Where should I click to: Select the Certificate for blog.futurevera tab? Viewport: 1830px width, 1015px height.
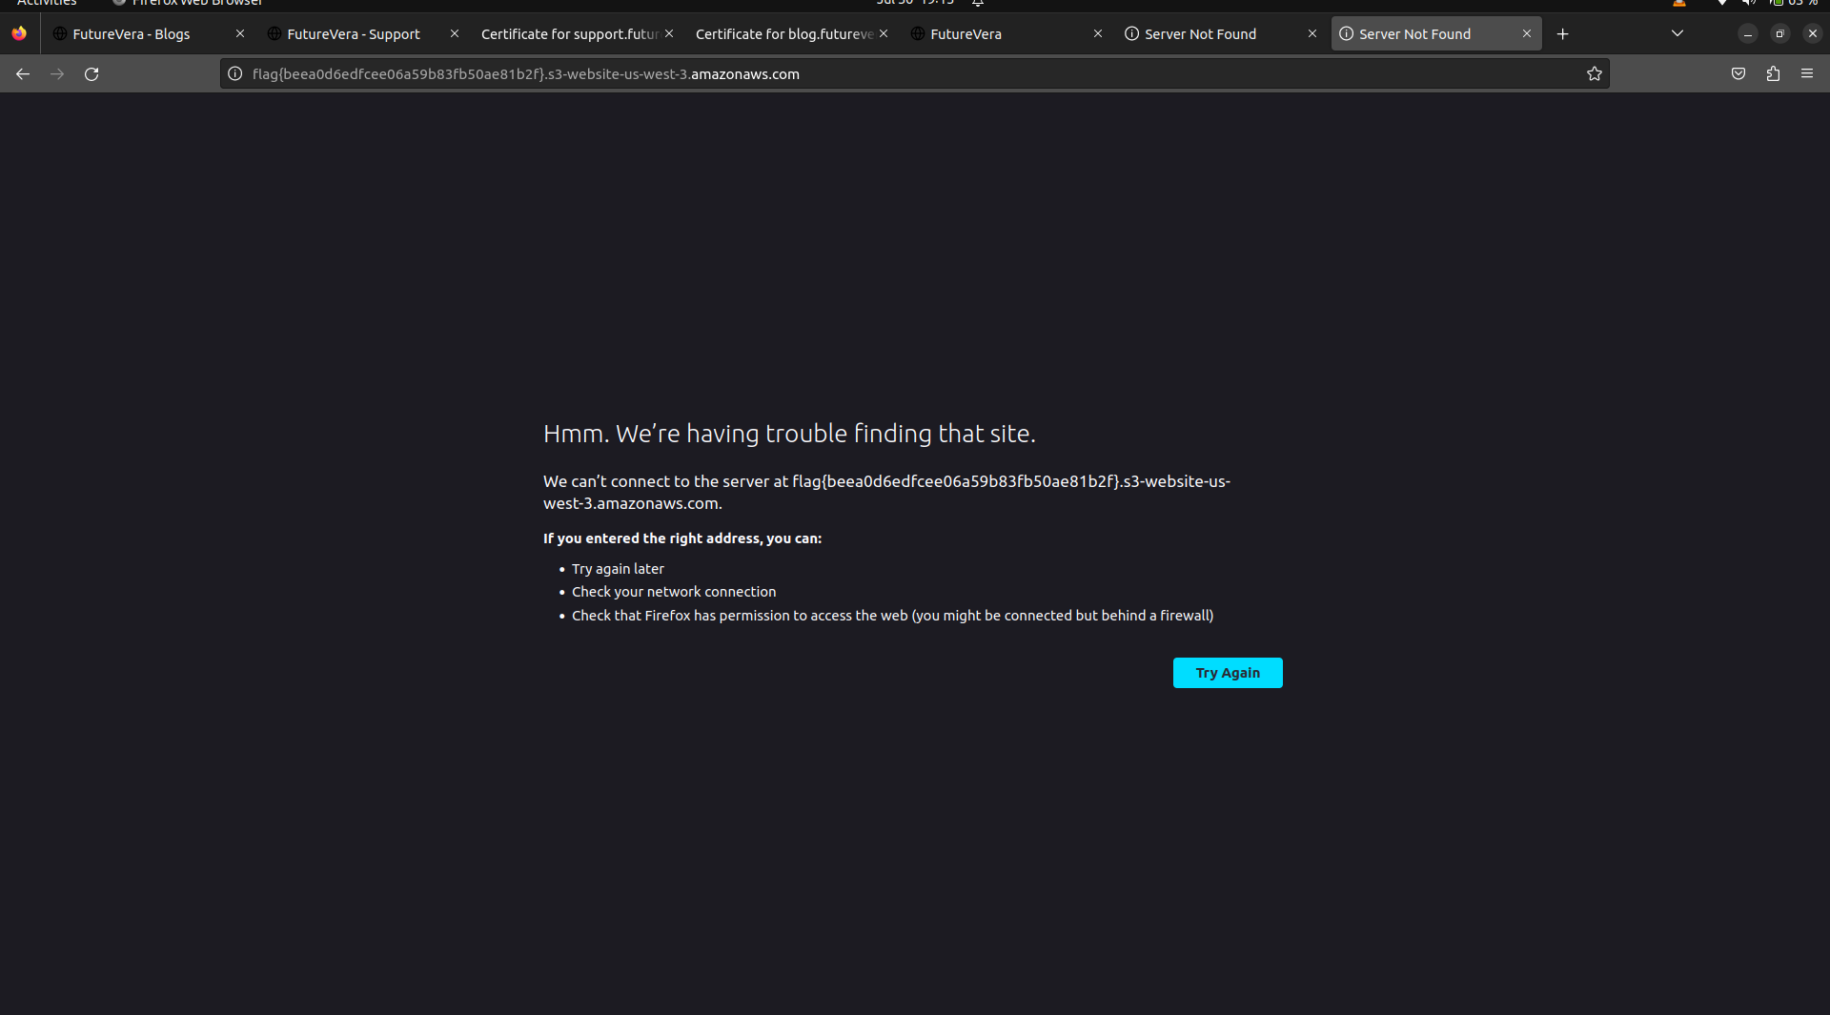coord(783,34)
